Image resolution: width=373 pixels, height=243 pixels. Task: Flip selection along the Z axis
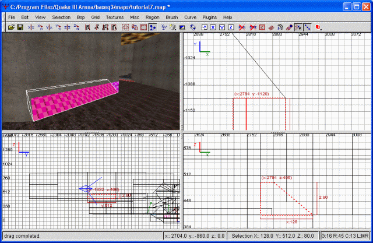pos(67,27)
